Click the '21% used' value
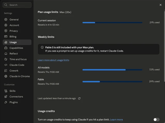 click(x=154, y=22)
